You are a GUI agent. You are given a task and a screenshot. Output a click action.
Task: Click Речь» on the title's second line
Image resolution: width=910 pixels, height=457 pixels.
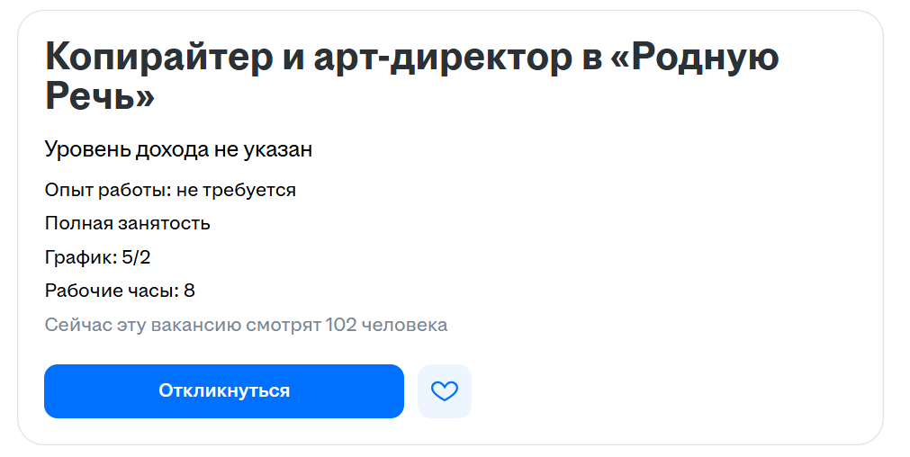(x=100, y=97)
